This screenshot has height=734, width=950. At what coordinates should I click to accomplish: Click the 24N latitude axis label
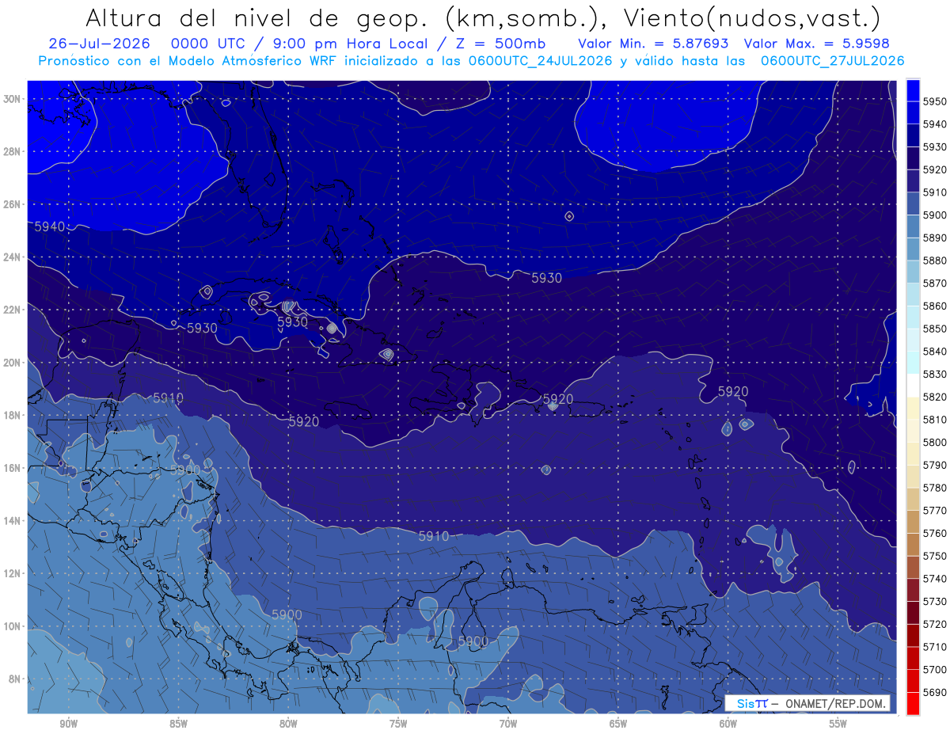pyautogui.click(x=12, y=257)
